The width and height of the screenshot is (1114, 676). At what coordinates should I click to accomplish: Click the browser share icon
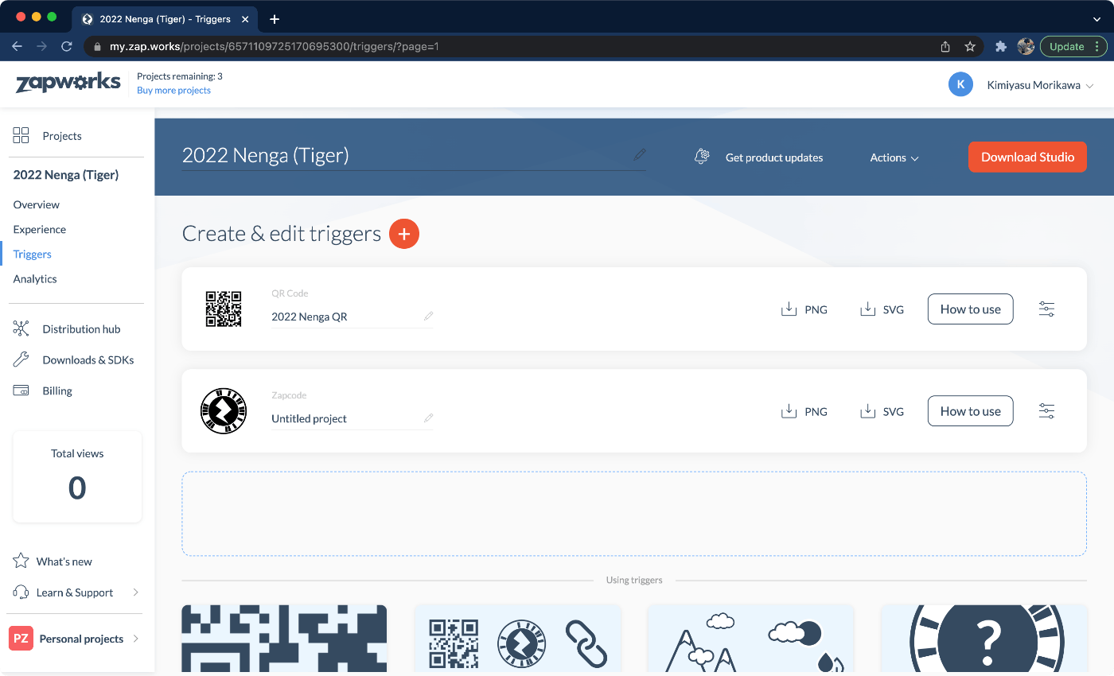pos(945,46)
